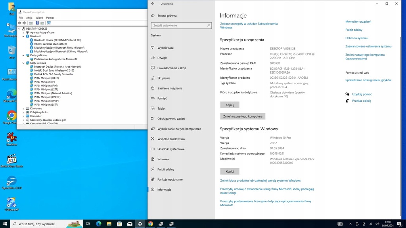The width and height of the screenshot is (406, 228).
Task: Select Podstawowa karta graficzna Microsoft
Action: [x=56, y=59]
